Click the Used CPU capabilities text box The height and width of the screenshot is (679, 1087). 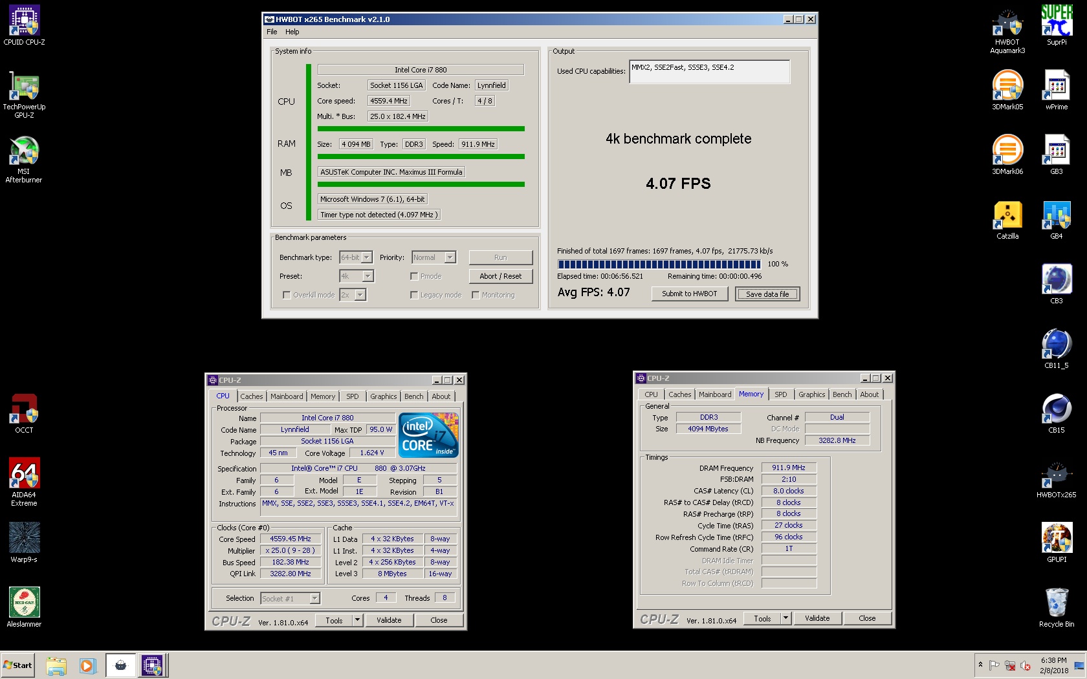710,72
